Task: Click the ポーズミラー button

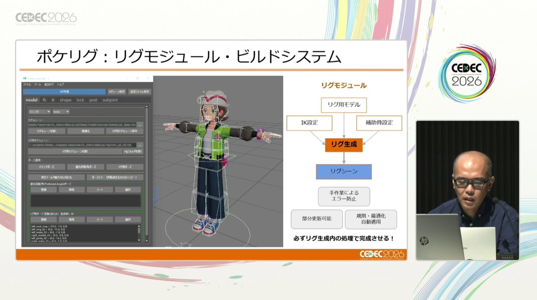Action: [115, 177]
